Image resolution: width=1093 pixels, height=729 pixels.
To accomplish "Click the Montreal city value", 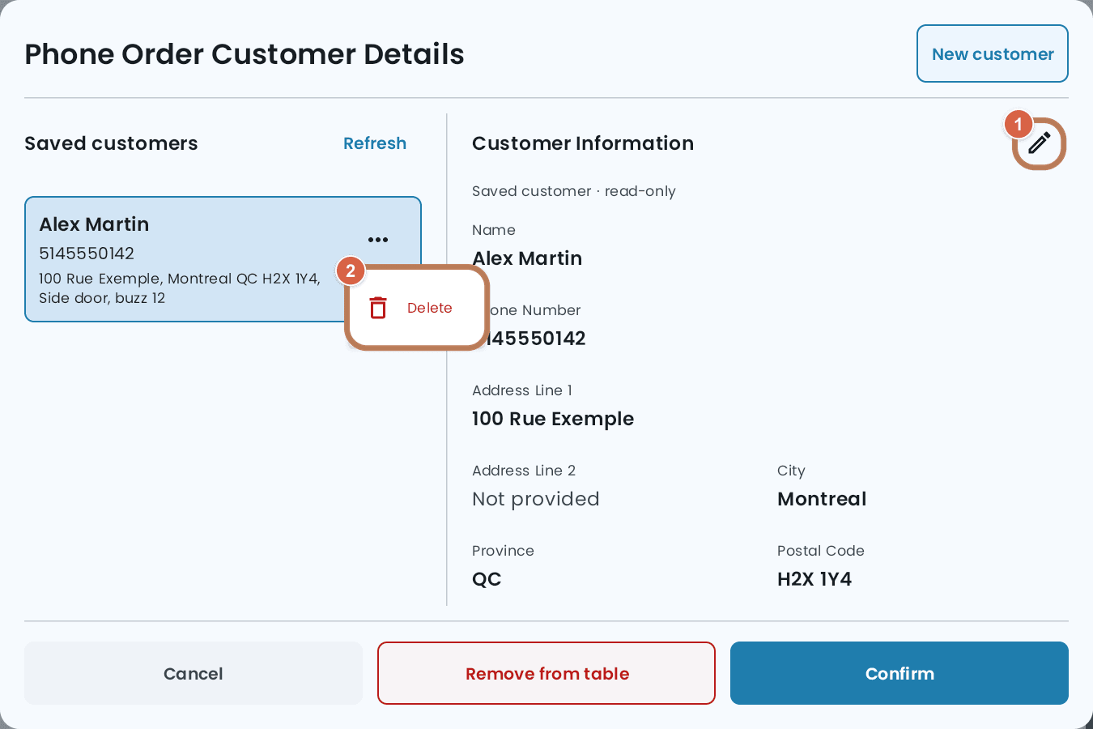I will (x=822, y=499).
